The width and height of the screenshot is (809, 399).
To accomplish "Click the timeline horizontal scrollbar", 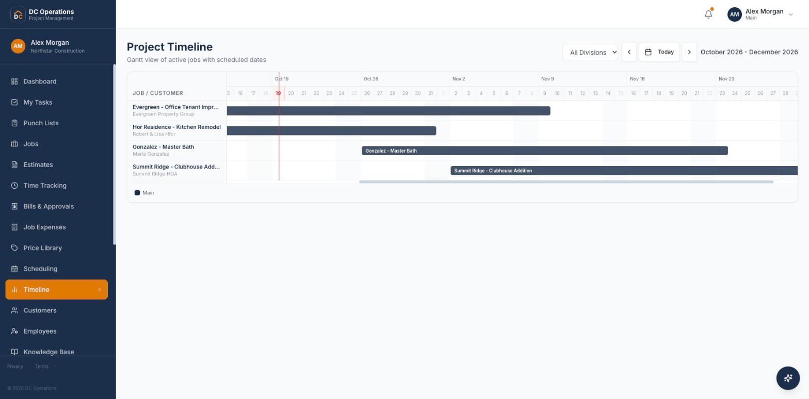I will click(566, 182).
